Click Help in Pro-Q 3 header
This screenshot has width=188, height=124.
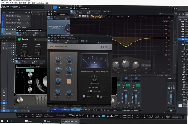click(x=163, y=17)
